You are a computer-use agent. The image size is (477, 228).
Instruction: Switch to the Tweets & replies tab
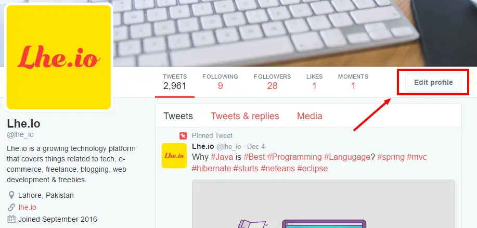(x=245, y=116)
